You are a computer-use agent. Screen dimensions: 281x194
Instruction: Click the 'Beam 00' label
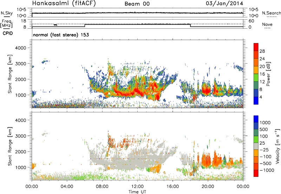click(x=137, y=4)
